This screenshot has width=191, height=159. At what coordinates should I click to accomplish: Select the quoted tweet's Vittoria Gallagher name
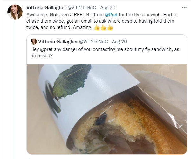[58, 42]
